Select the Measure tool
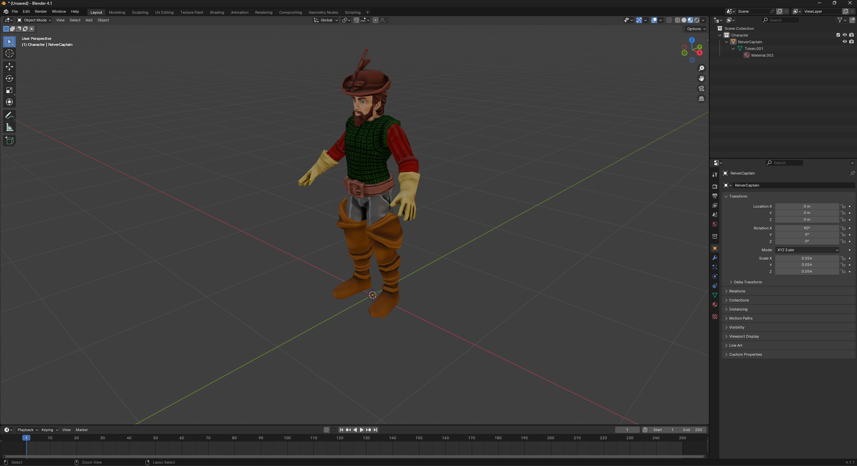Image resolution: width=857 pixels, height=466 pixels. point(9,127)
